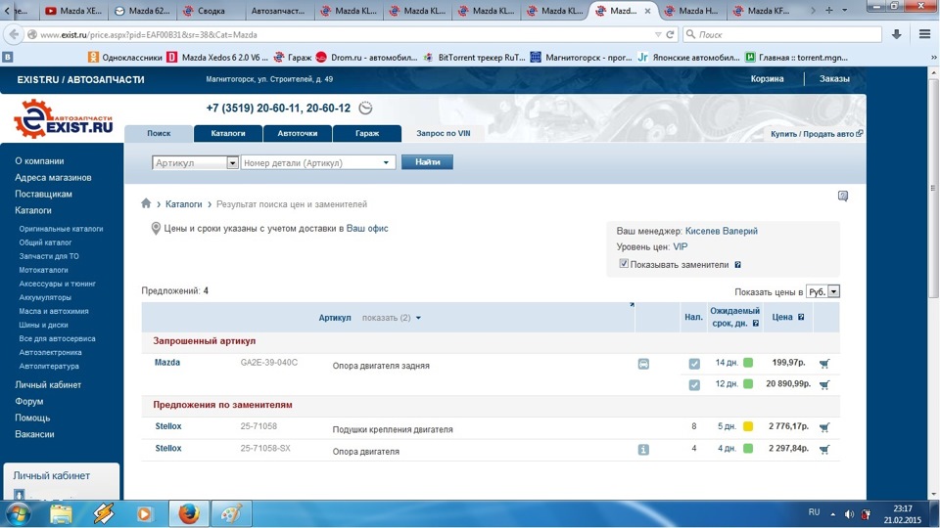Open Личный кабинет sidebar link
940x528 pixels.
point(48,385)
